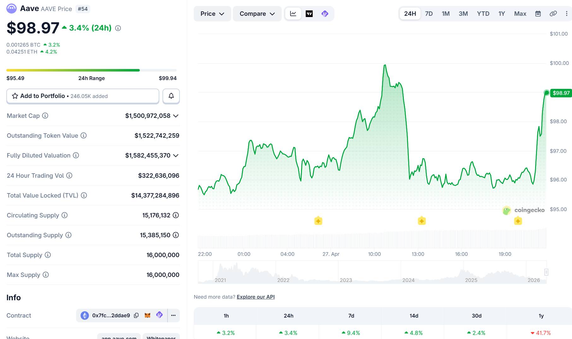Screen dimensions: 572x339
Task: Click the 24h Range progress bar
Action: tap(91, 70)
